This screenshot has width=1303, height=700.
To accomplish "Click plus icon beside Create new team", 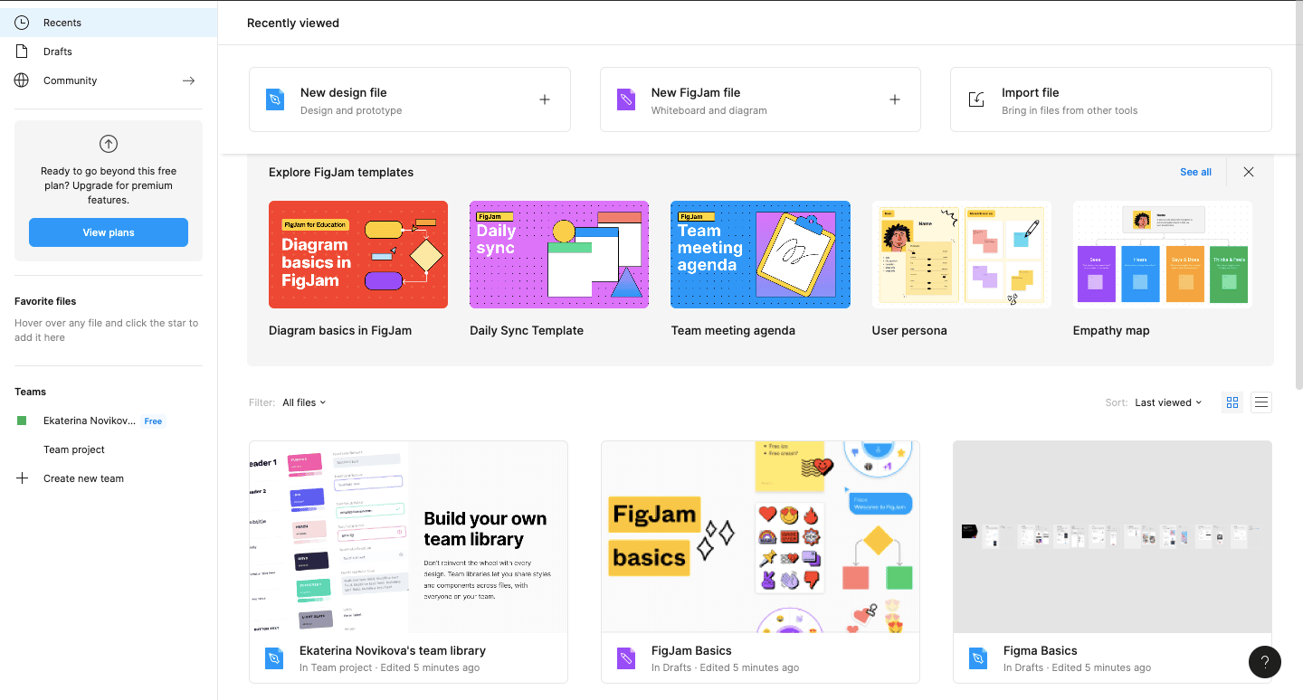I will [x=23, y=478].
